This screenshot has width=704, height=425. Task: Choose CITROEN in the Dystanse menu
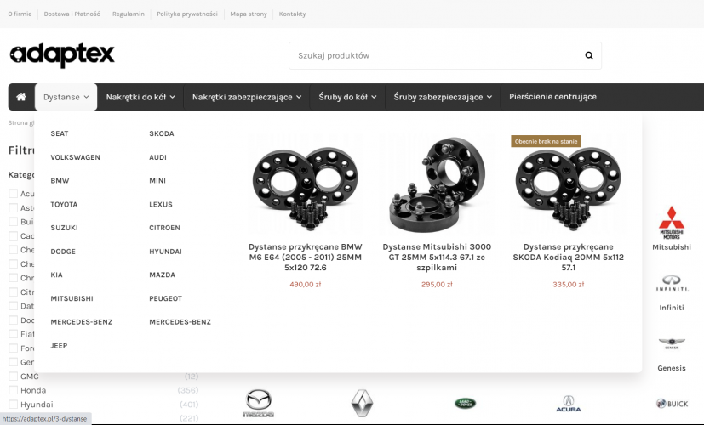[x=165, y=228]
